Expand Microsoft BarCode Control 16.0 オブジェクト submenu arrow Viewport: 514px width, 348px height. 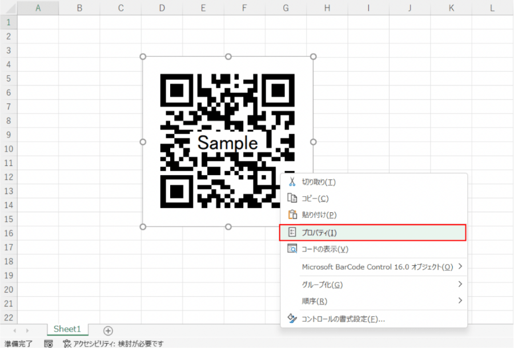(x=460, y=266)
